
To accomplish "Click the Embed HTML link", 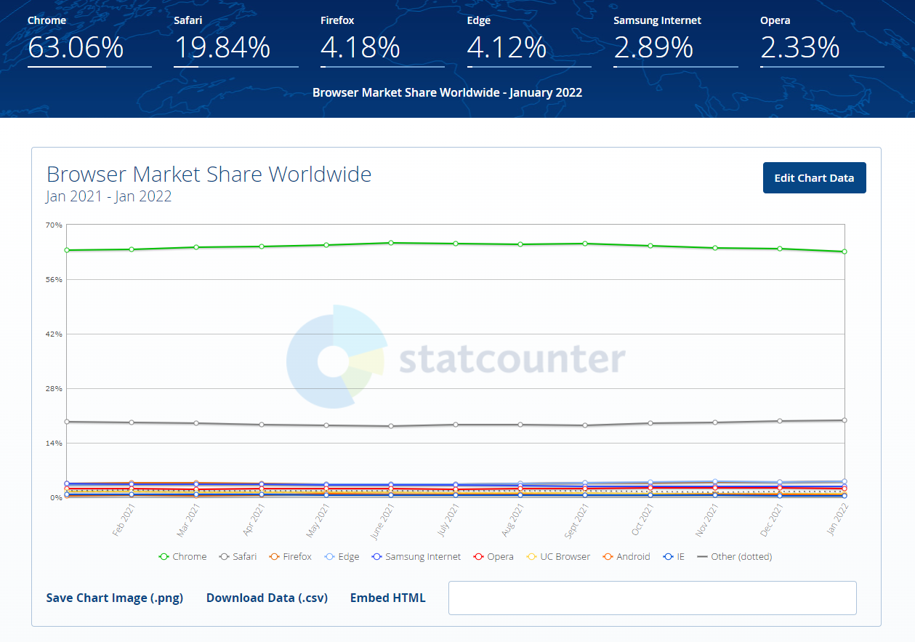I will pos(387,598).
